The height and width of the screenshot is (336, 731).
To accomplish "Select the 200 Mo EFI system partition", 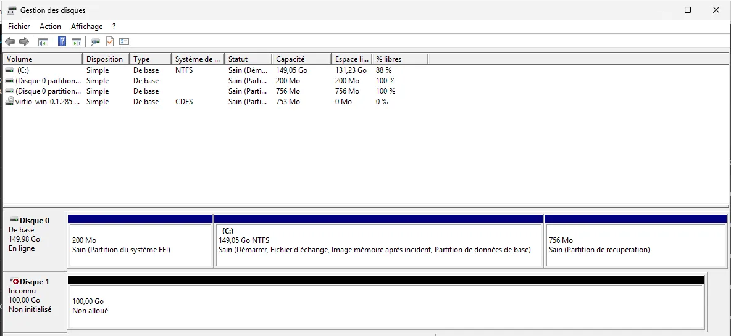I will pyautogui.click(x=140, y=245).
